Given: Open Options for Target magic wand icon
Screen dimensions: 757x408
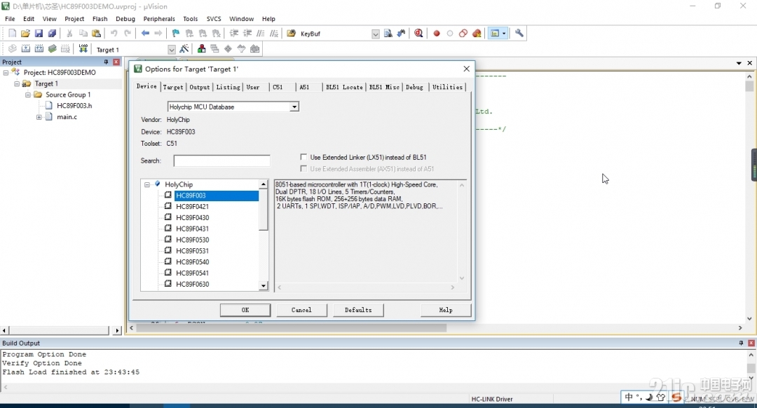Looking at the screenshot, I should [184, 49].
